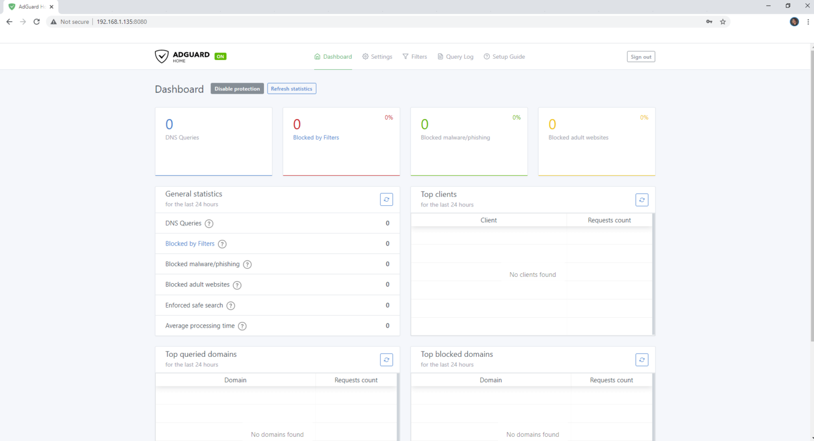Image resolution: width=814 pixels, height=441 pixels.
Task: Click help icon for Blocked adult websites row
Action: [x=237, y=285]
